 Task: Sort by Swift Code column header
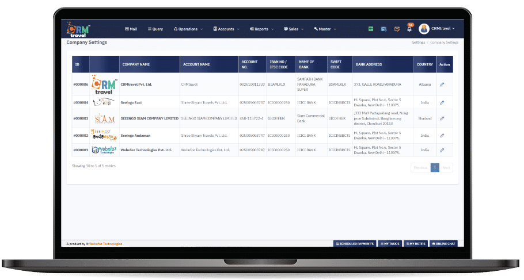click(x=340, y=64)
